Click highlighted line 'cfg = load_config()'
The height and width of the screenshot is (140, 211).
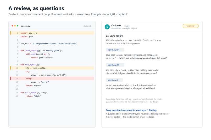(52, 68)
